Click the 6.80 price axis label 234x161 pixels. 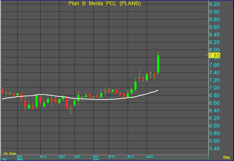point(214,96)
